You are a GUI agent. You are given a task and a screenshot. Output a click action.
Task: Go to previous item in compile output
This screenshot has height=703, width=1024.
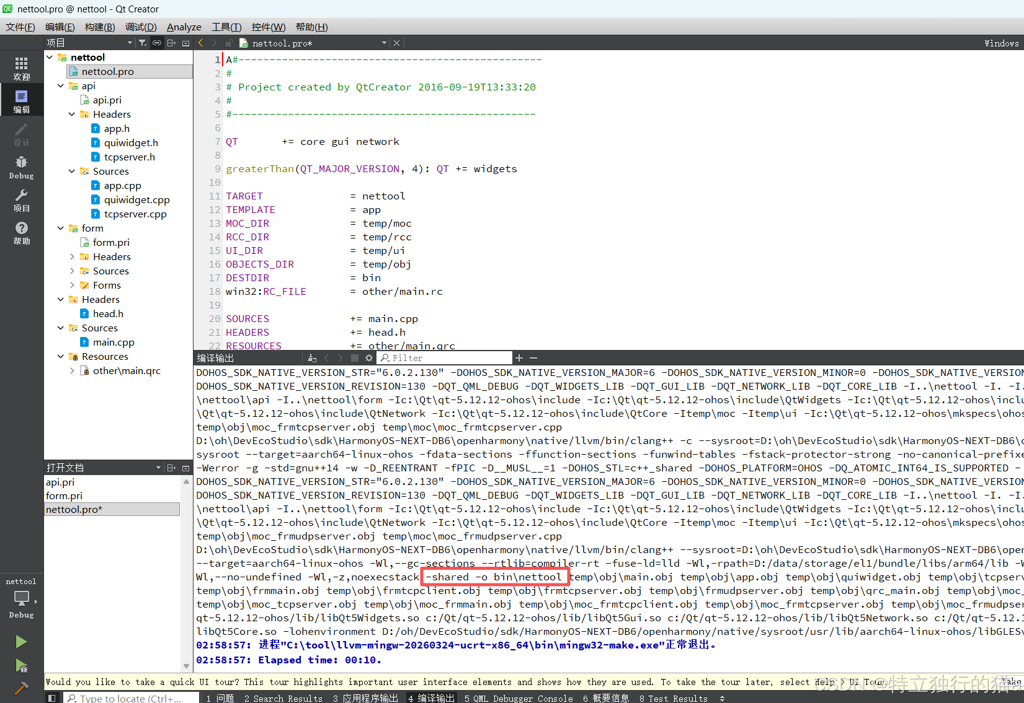tap(327, 358)
